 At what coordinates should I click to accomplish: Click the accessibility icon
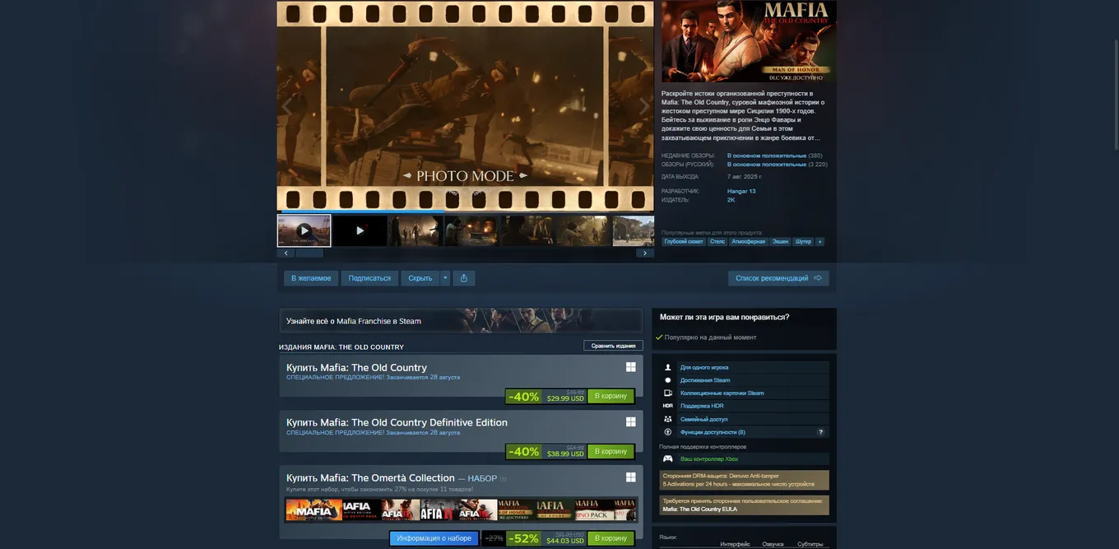(x=668, y=432)
